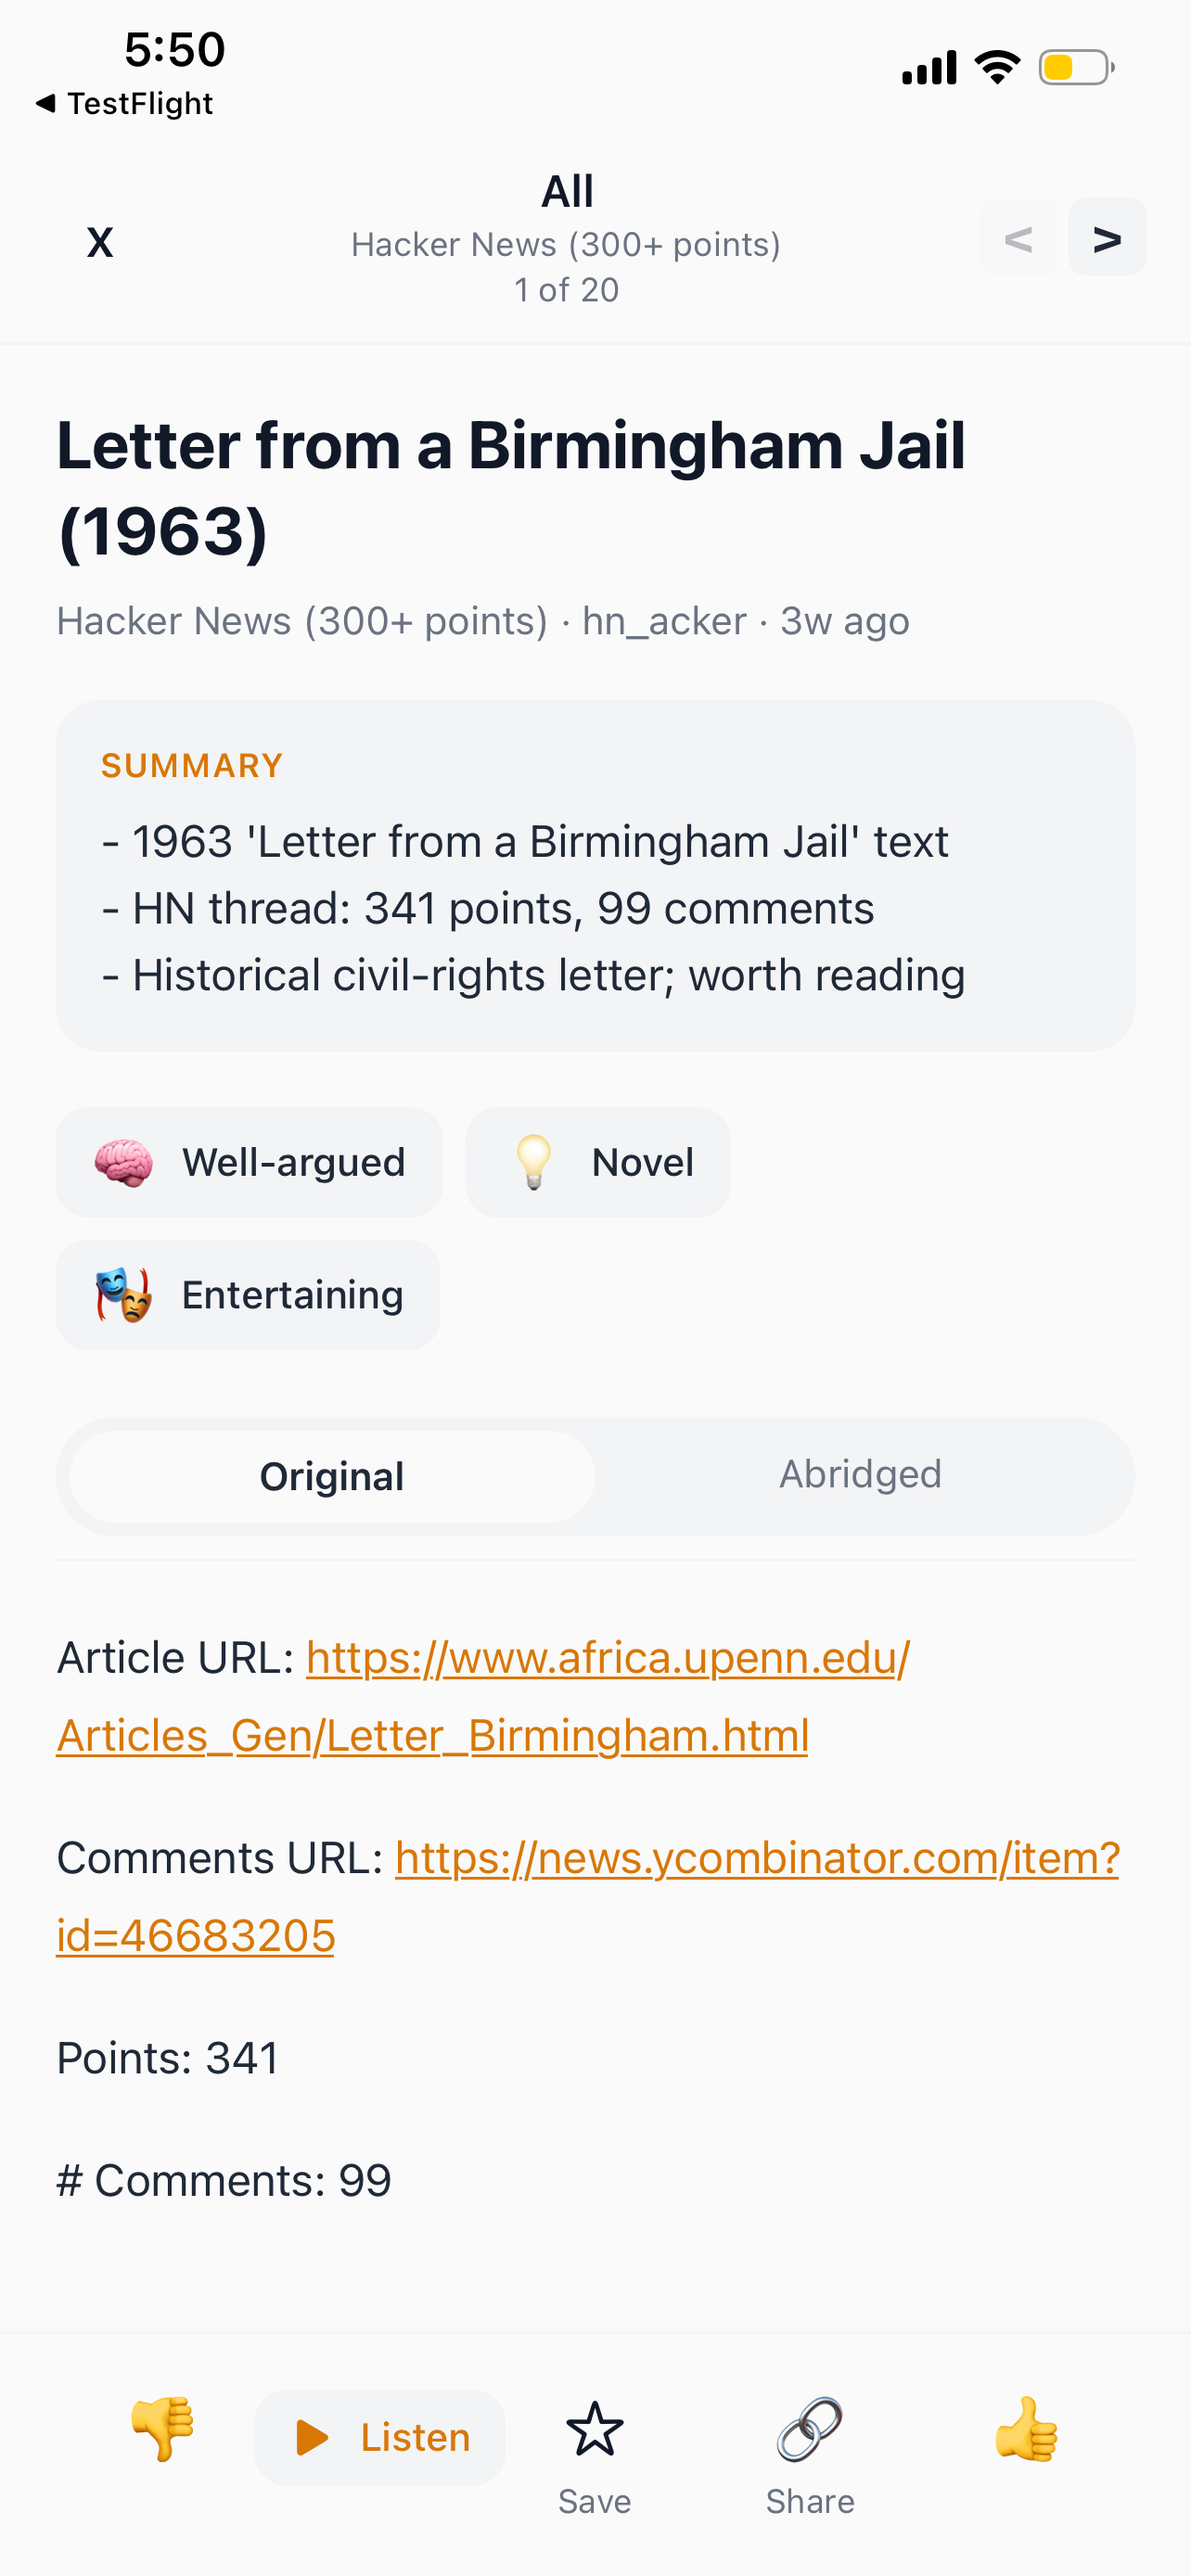1191x2576 pixels.
Task: Toggle the Entertaining reaction chip
Action: tap(248, 1295)
